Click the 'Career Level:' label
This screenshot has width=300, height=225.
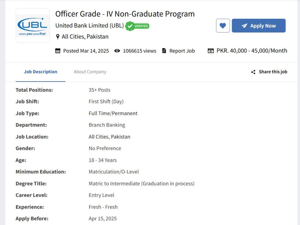(x=32, y=195)
